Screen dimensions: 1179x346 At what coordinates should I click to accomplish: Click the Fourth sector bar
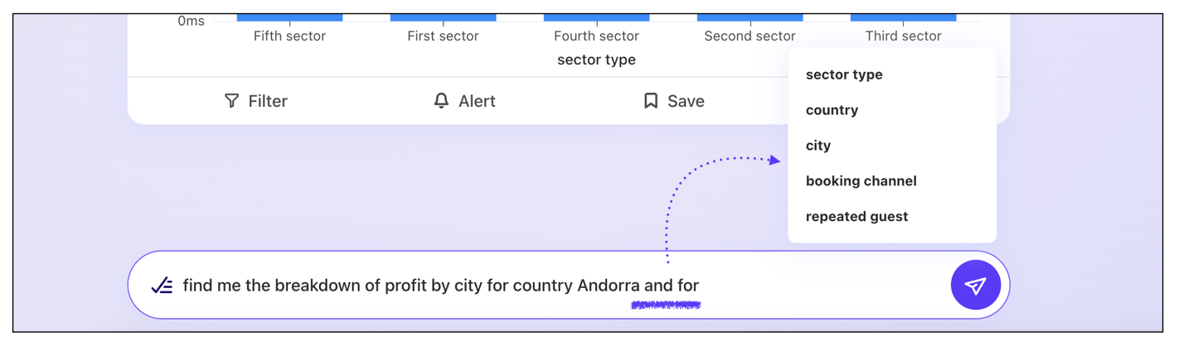[x=596, y=17]
